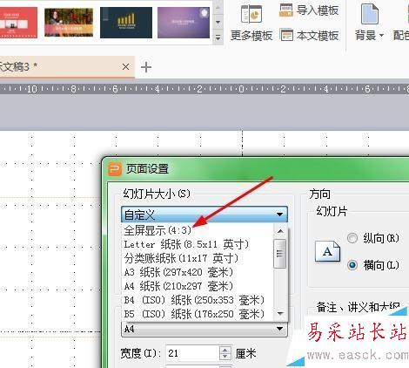Open the A4 paper size dropdown
Image resolution: width=409 pixels, height=368 pixels.
[x=204, y=329]
